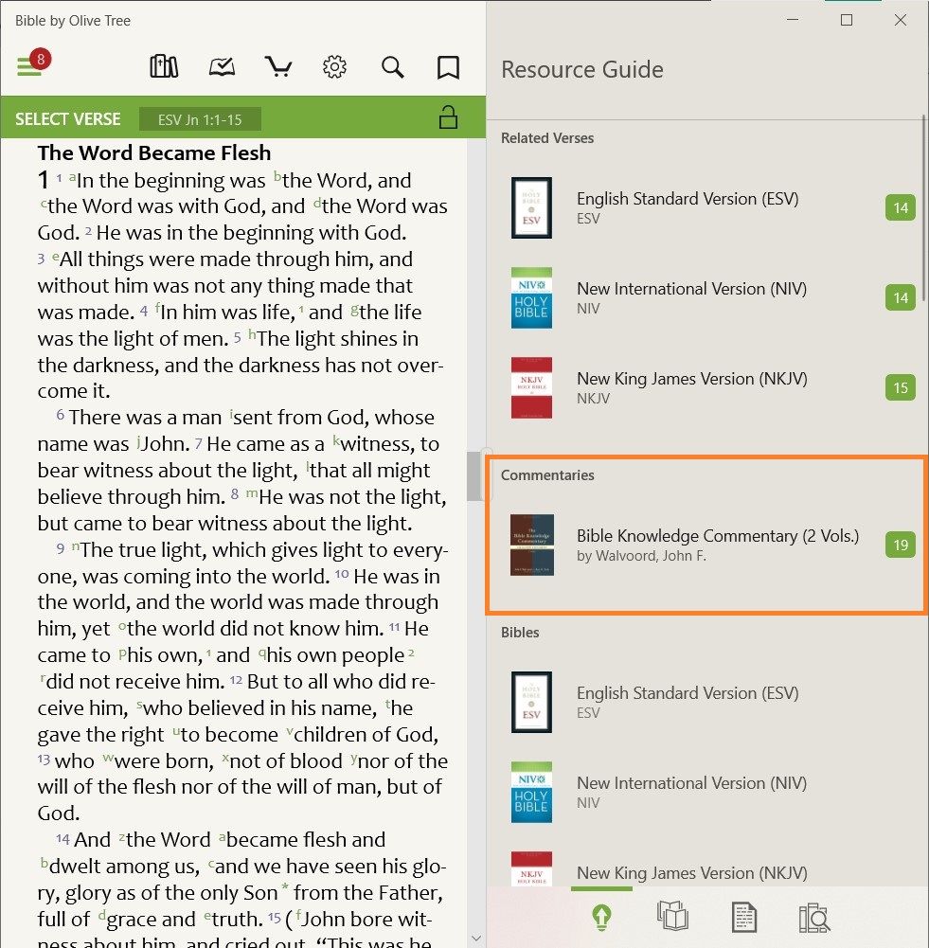Open the search magnifier icon

tap(392, 66)
